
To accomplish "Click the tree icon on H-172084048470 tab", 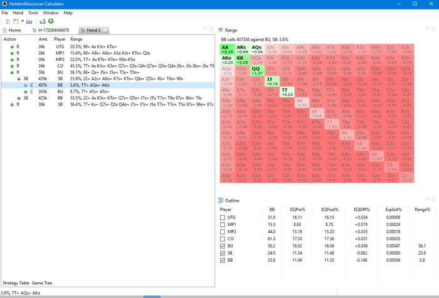I will point(34,30).
